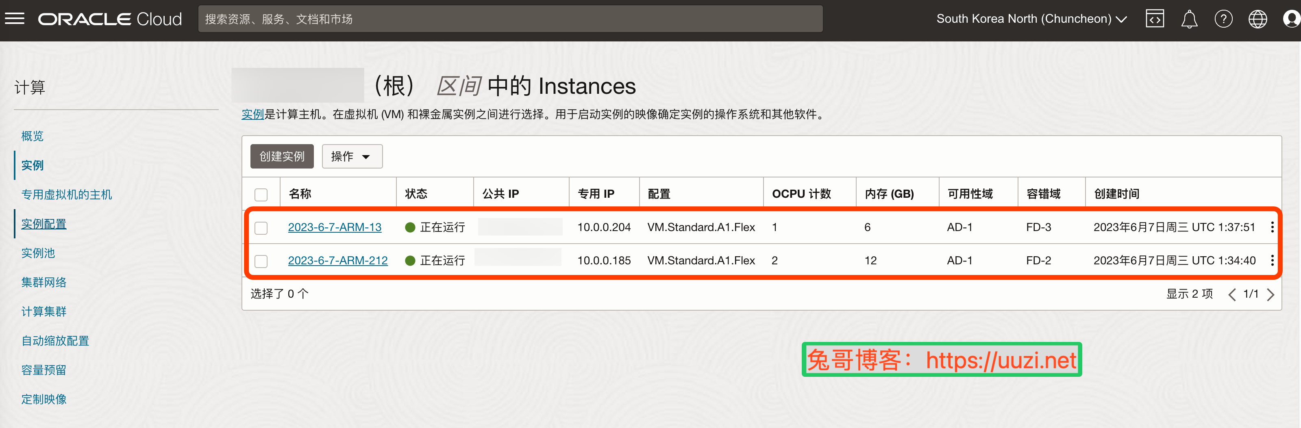Viewport: 1301px width, 428px height.
Task: Click private IP 10.0.0.204 cell
Action: (x=604, y=227)
